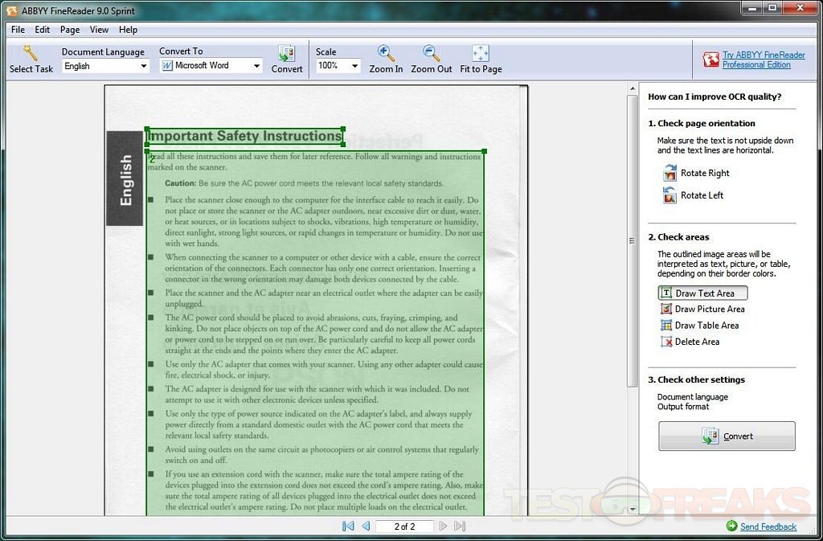This screenshot has width=823, height=541.
Task: Click the ABBYY FineReader title bar icon
Action: coord(11,10)
